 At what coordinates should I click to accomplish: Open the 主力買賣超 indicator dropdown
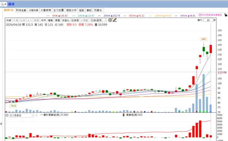(x=21, y=115)
